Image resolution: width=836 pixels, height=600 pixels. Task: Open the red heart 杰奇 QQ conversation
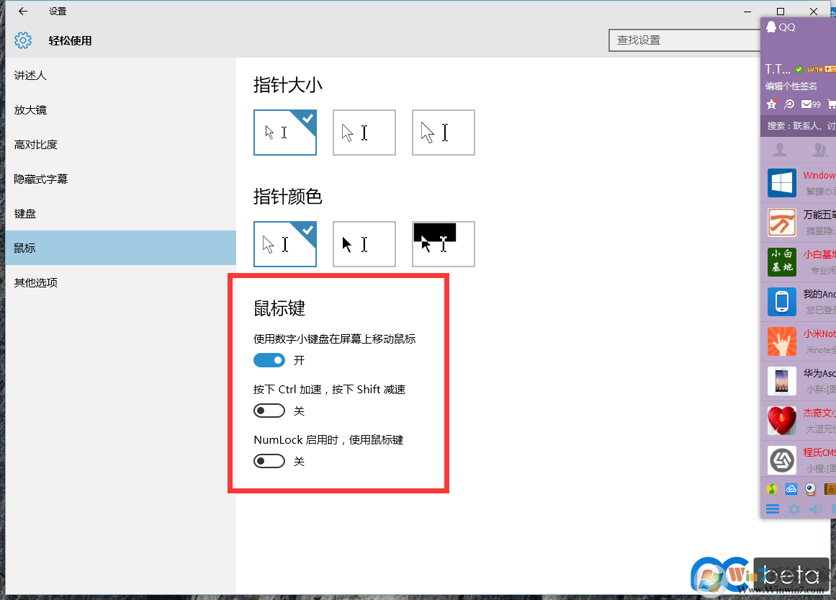(798, 421)
